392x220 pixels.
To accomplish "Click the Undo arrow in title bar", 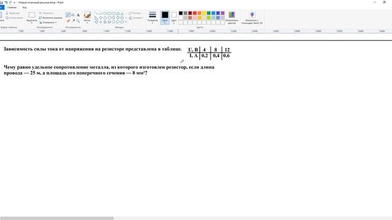I will [x=6, y=2].
